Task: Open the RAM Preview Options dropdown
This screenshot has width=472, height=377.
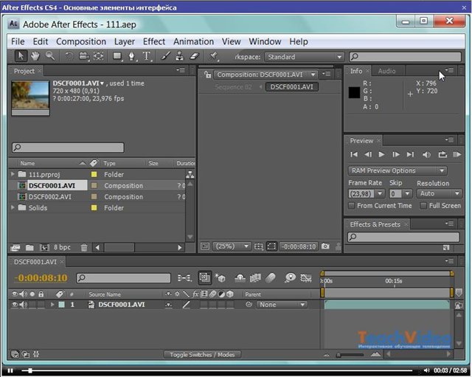Action: pyautogui.click(x=398, y=170)
